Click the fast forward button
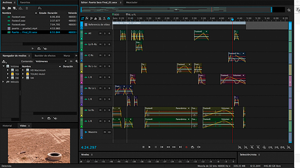 (174, 147)
